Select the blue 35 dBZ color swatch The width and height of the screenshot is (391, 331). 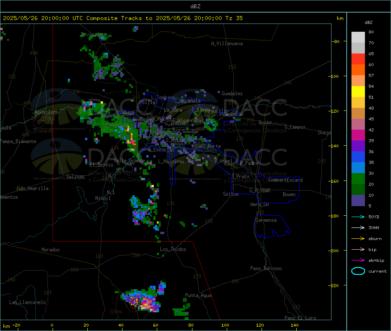(x=358, y=157)
